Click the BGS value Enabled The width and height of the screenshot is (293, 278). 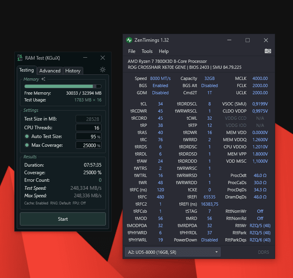coord(160,86)
